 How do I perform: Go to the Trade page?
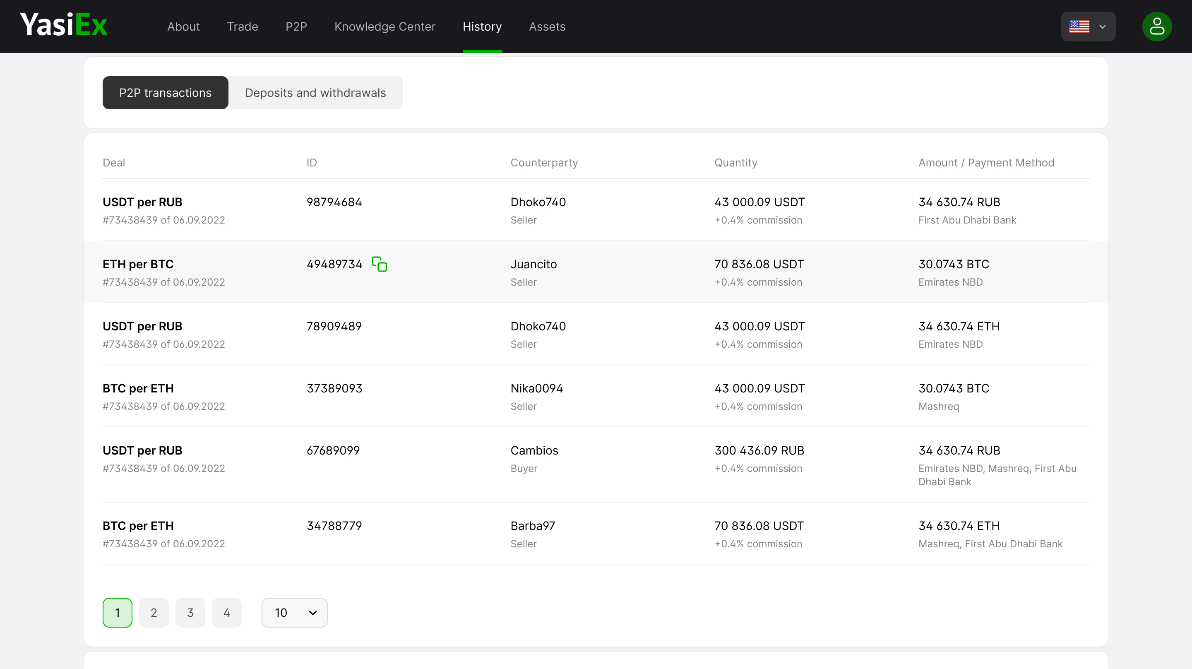point(243,26)
